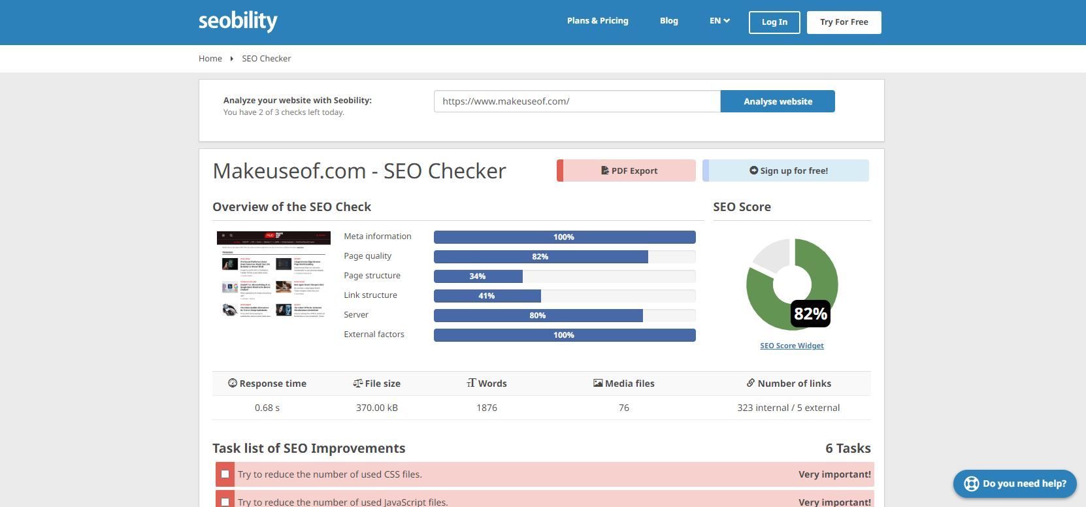Click the website URL input field
The height and width of the screenshot is (507, 1086).
click(577, 101)
